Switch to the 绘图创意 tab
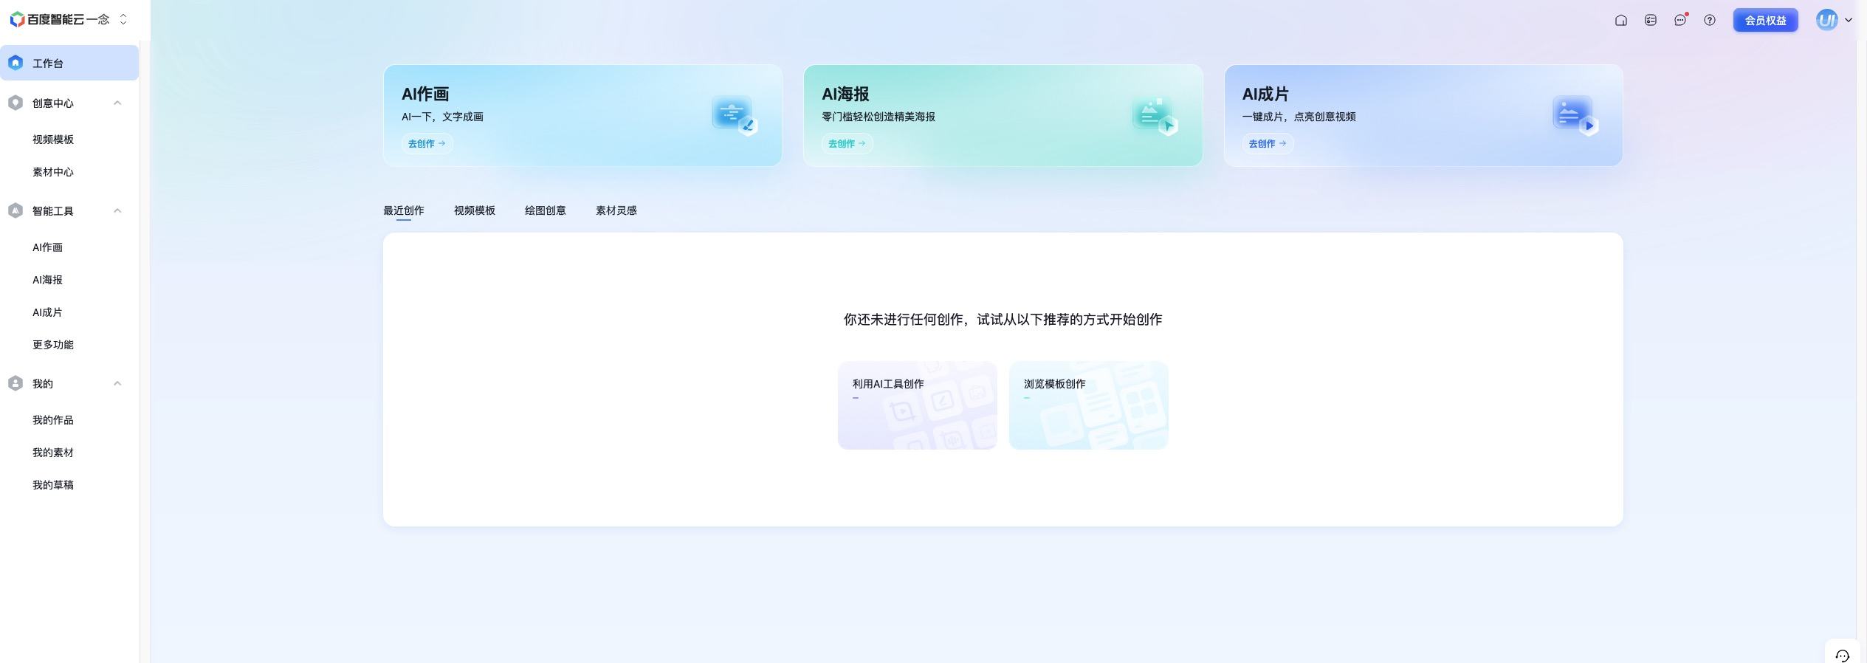 [546, 210]
